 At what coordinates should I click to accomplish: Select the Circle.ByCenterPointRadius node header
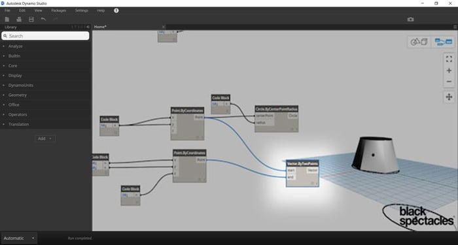pos(276,109)
